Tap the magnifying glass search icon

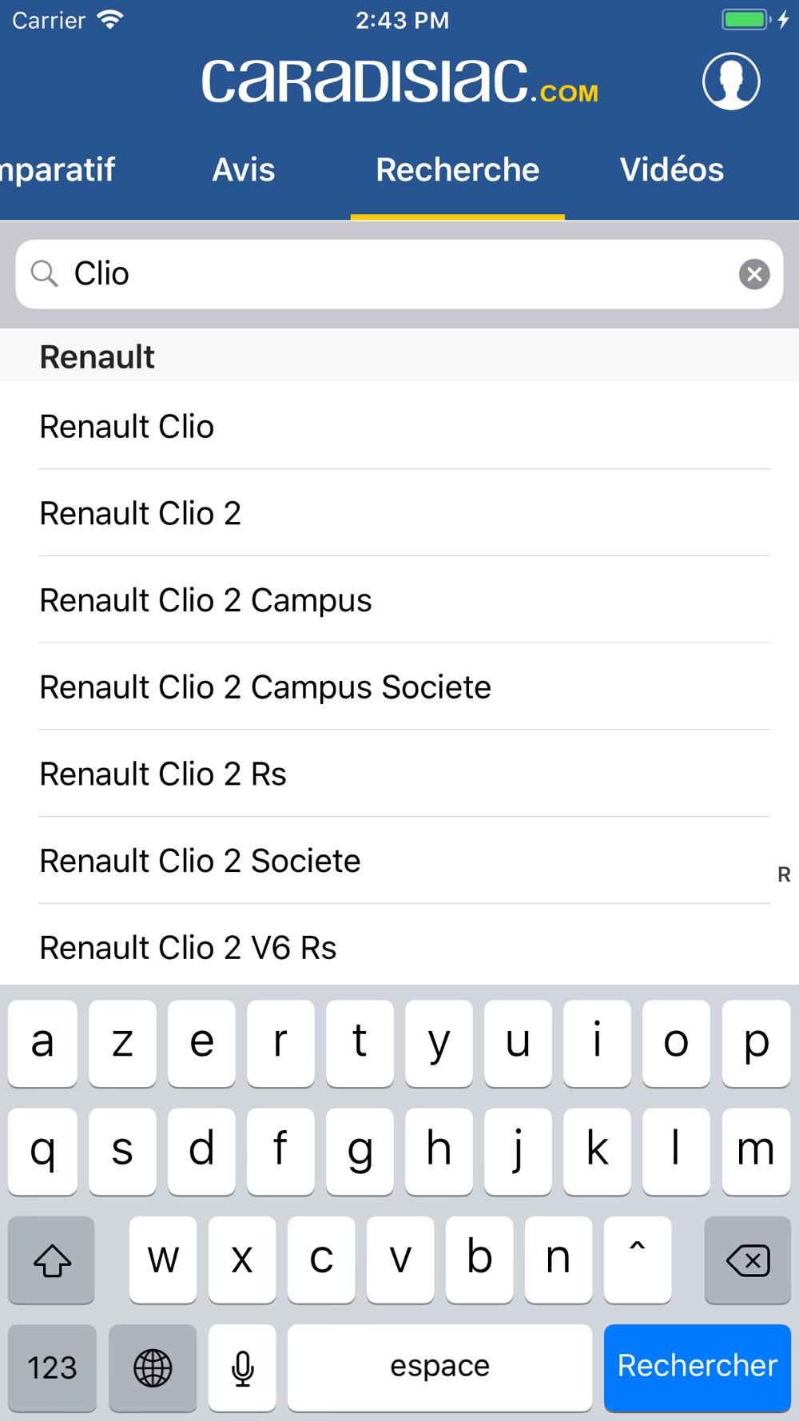point(45,274)
